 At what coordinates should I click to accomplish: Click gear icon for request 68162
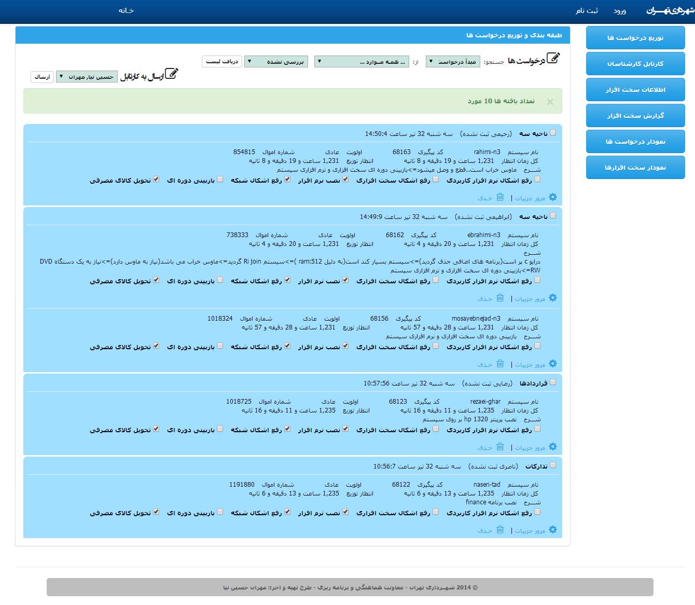coord(552,298)
